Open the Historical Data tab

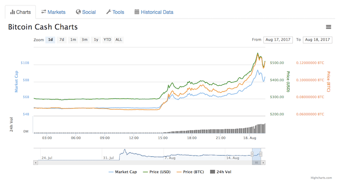coord(154,12)
